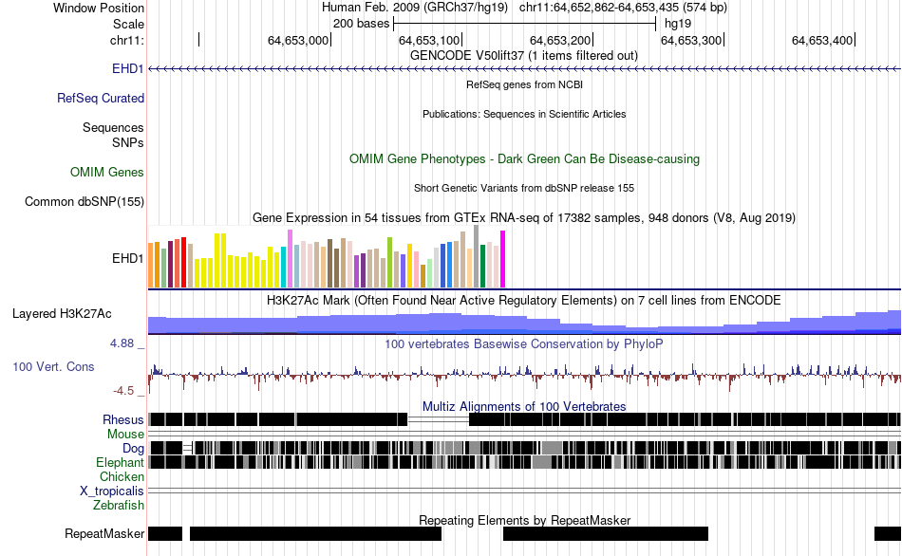Open RefSeq genes from NCBI title
The width and height of the screenshot is (902, 556).
pyautogui.click(x=524, y=84)
